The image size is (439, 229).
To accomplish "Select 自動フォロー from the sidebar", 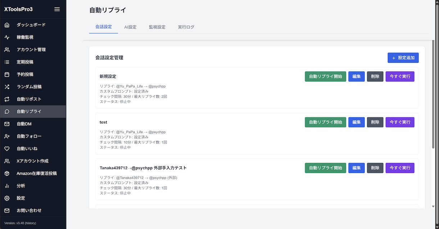I will [x=33, y=136].
